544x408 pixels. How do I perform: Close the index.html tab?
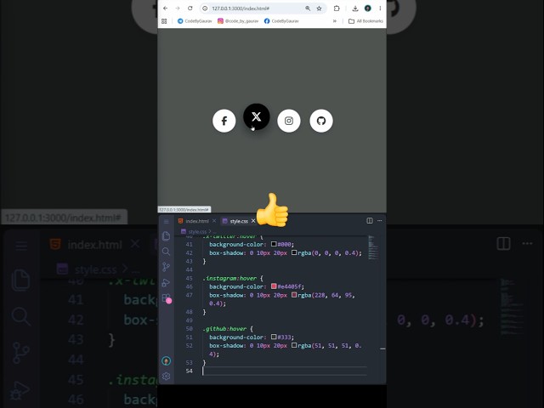click(x=214, y=221)
